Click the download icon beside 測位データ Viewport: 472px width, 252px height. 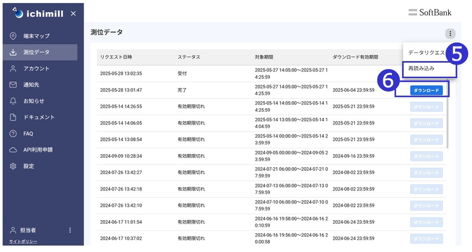click(x=13, y=52)
